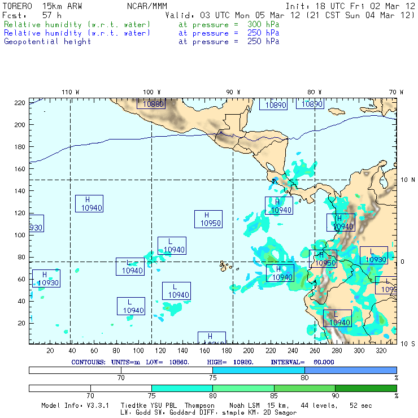Click the Galapagos Islands on the map
The height and width of the screenshot is (418, 418).
tap(225, 264)
